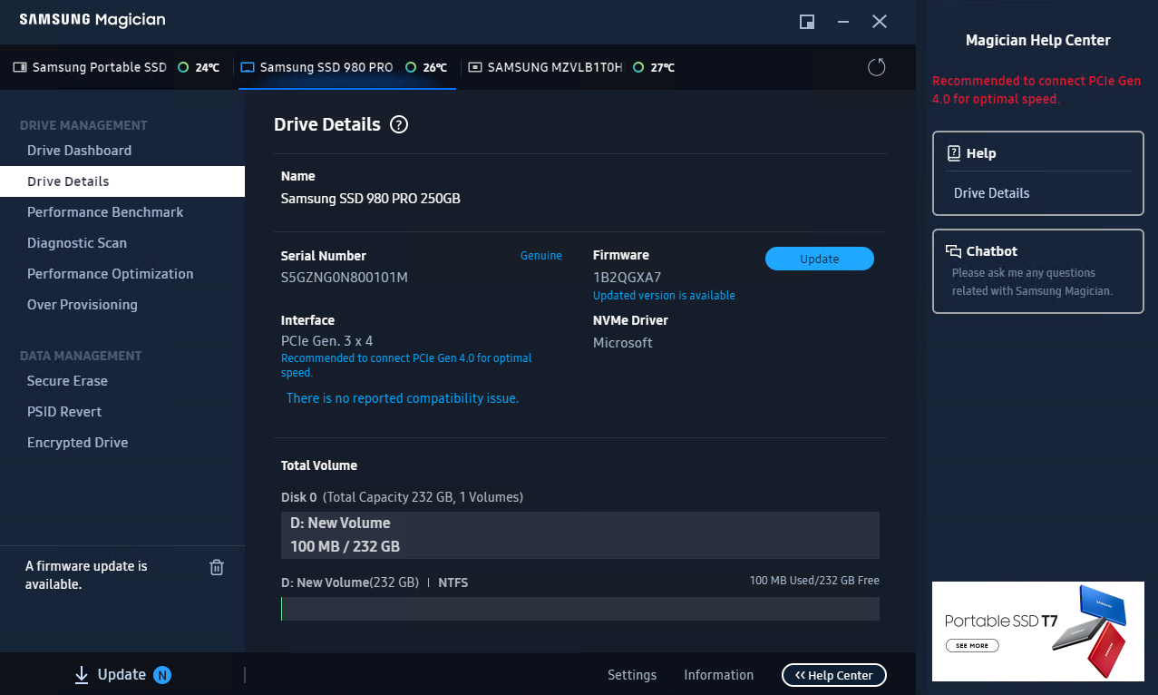Image resolution: width=1158 pixels, height=695 pixels.
Task: Click the NTFS file system label
Action: [x=453, y=582]
